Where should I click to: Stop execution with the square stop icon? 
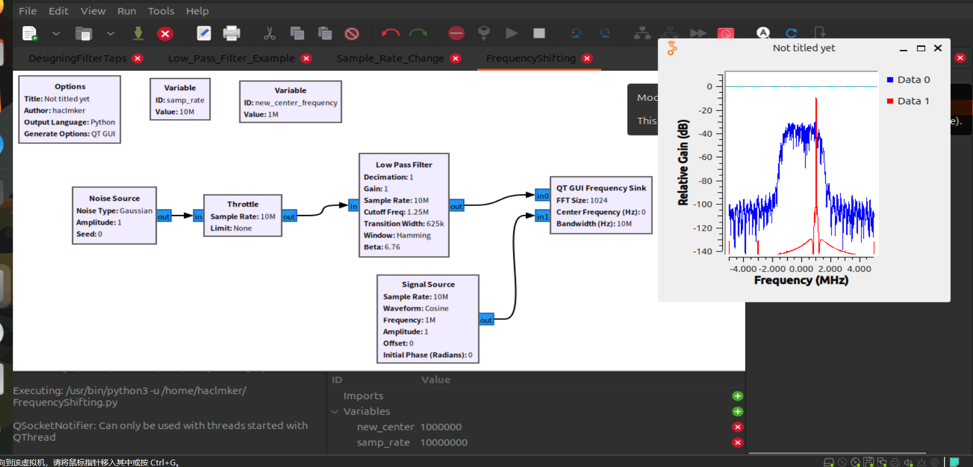click(x=539, y=33)
